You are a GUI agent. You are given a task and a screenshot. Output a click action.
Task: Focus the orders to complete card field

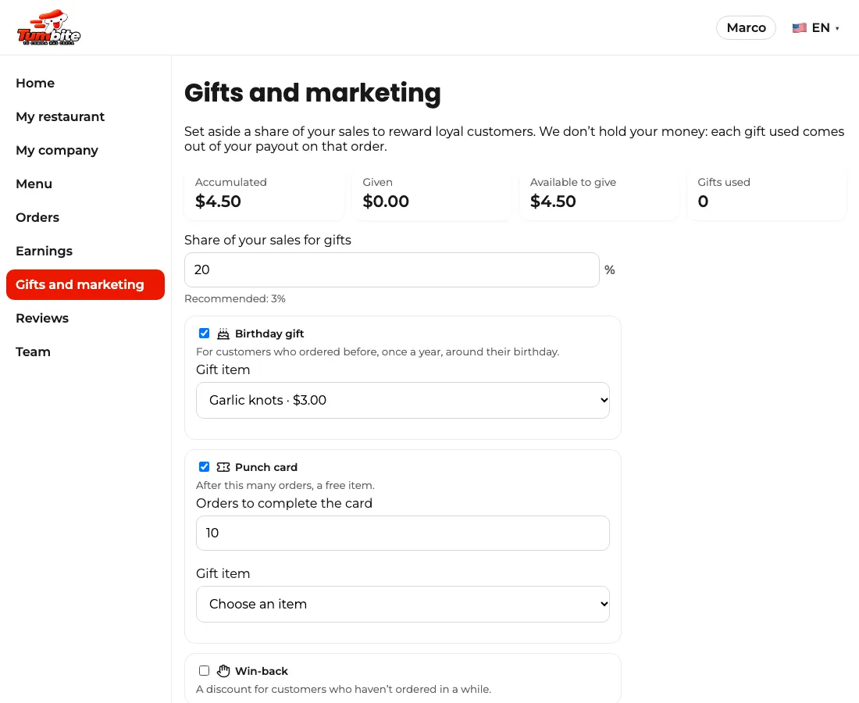click(403, 533)
